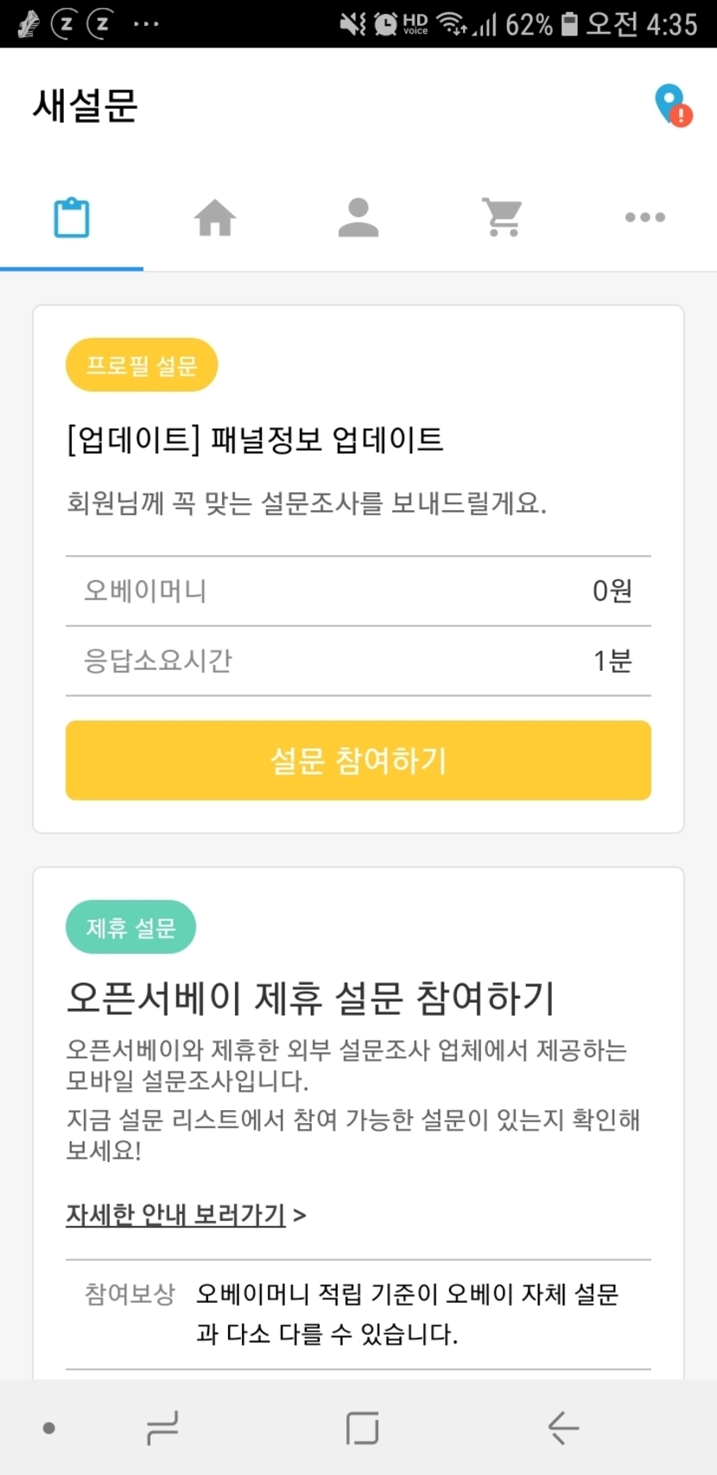Tap the 응답소요시간 1분 row
This screenshot has height=1475, width=717.
pos(358,661)
